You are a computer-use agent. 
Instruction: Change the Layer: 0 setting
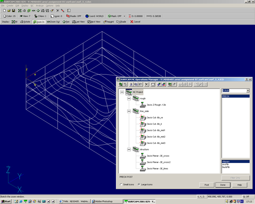(57, 16)
